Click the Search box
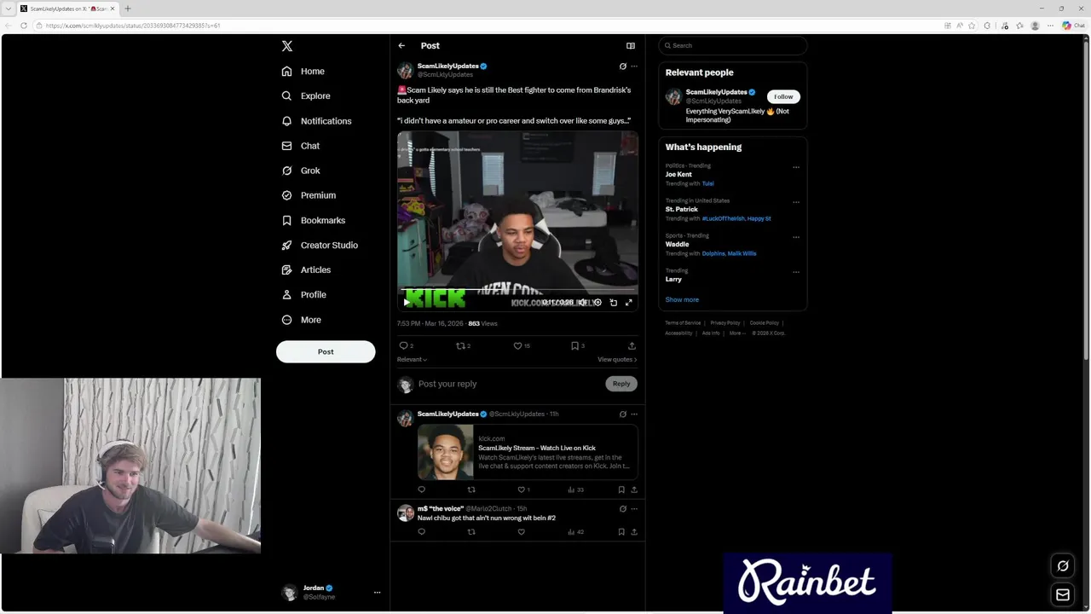Image resolution: width=1091 pixels, height=614 pixels. coord(732,46)
